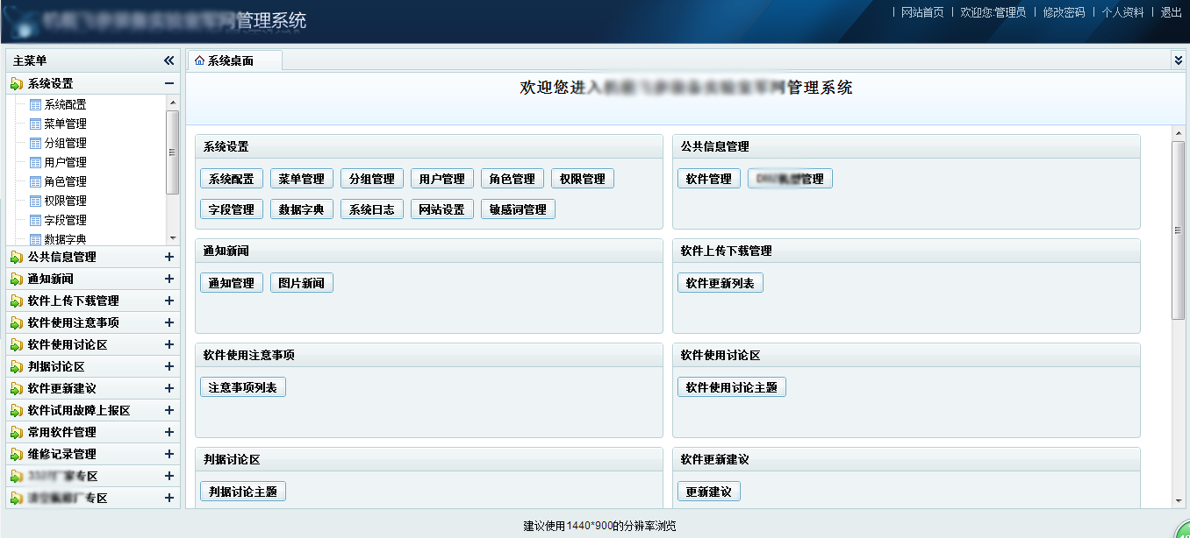Click the 软件更新列表 button
1190x538 pixels.
pos(720,283)
